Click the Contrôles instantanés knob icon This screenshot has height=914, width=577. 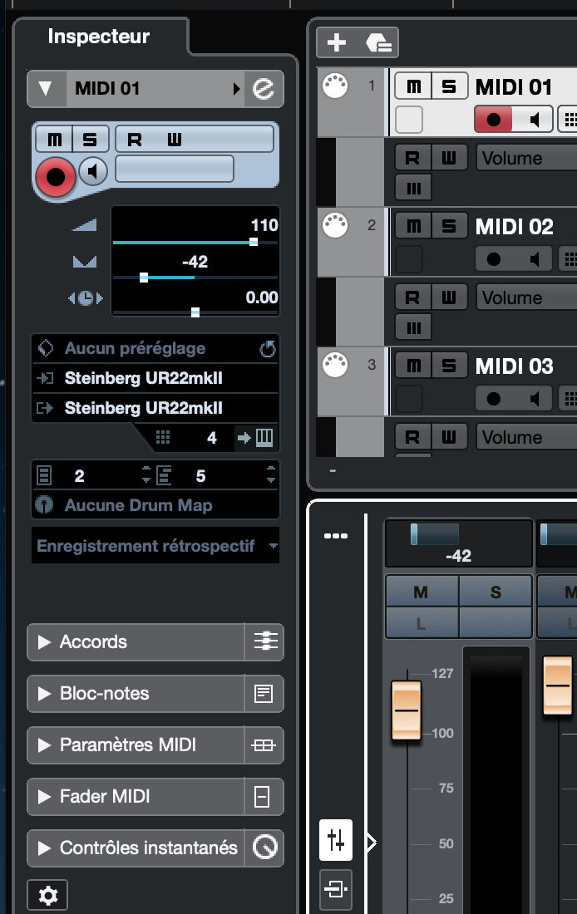pos(264,848)
